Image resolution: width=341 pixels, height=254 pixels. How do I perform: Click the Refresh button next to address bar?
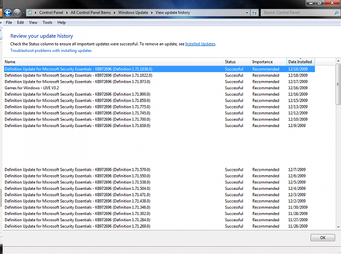point(254,13)
